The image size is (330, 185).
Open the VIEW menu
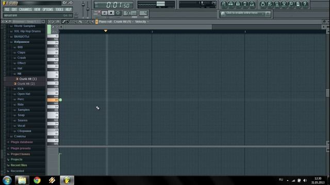click(x=37, y=9)
